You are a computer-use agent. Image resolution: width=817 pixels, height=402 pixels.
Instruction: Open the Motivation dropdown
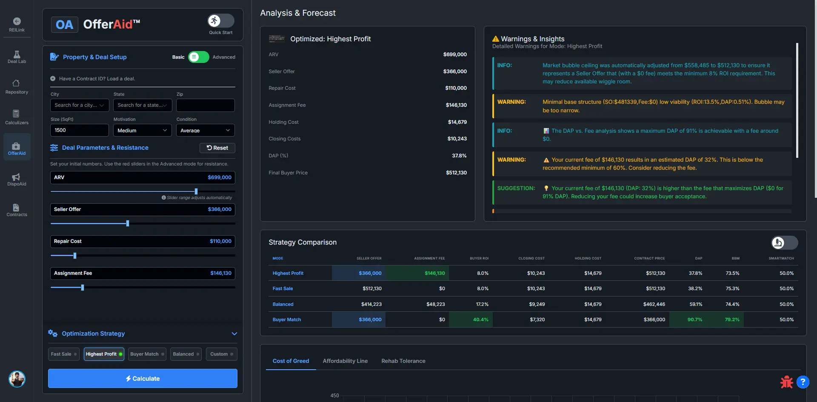[x=143, y=130]
